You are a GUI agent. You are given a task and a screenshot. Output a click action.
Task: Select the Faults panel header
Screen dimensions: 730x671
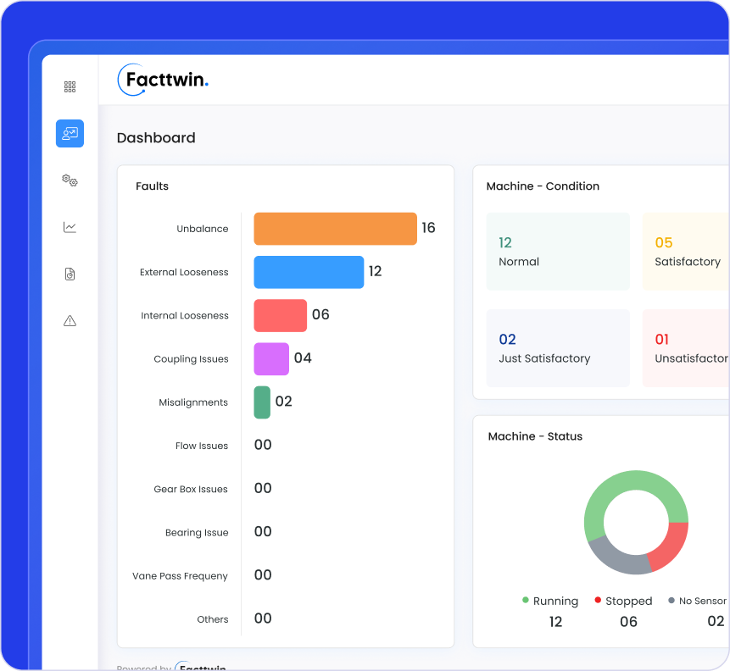point(152,186)
